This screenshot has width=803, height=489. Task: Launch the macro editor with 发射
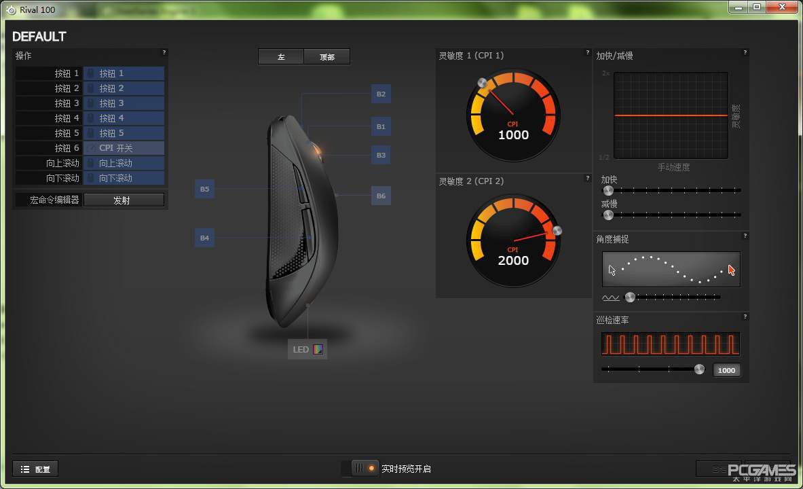(x=124, y=200)
